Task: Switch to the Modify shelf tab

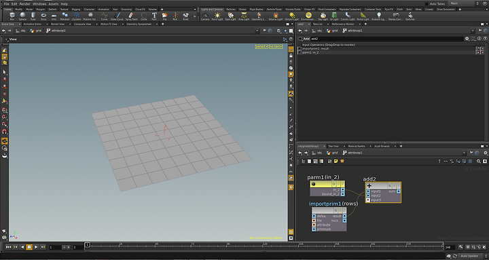Action: 19,10
